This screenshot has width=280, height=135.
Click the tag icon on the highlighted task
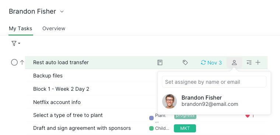(x=185, y=63)
